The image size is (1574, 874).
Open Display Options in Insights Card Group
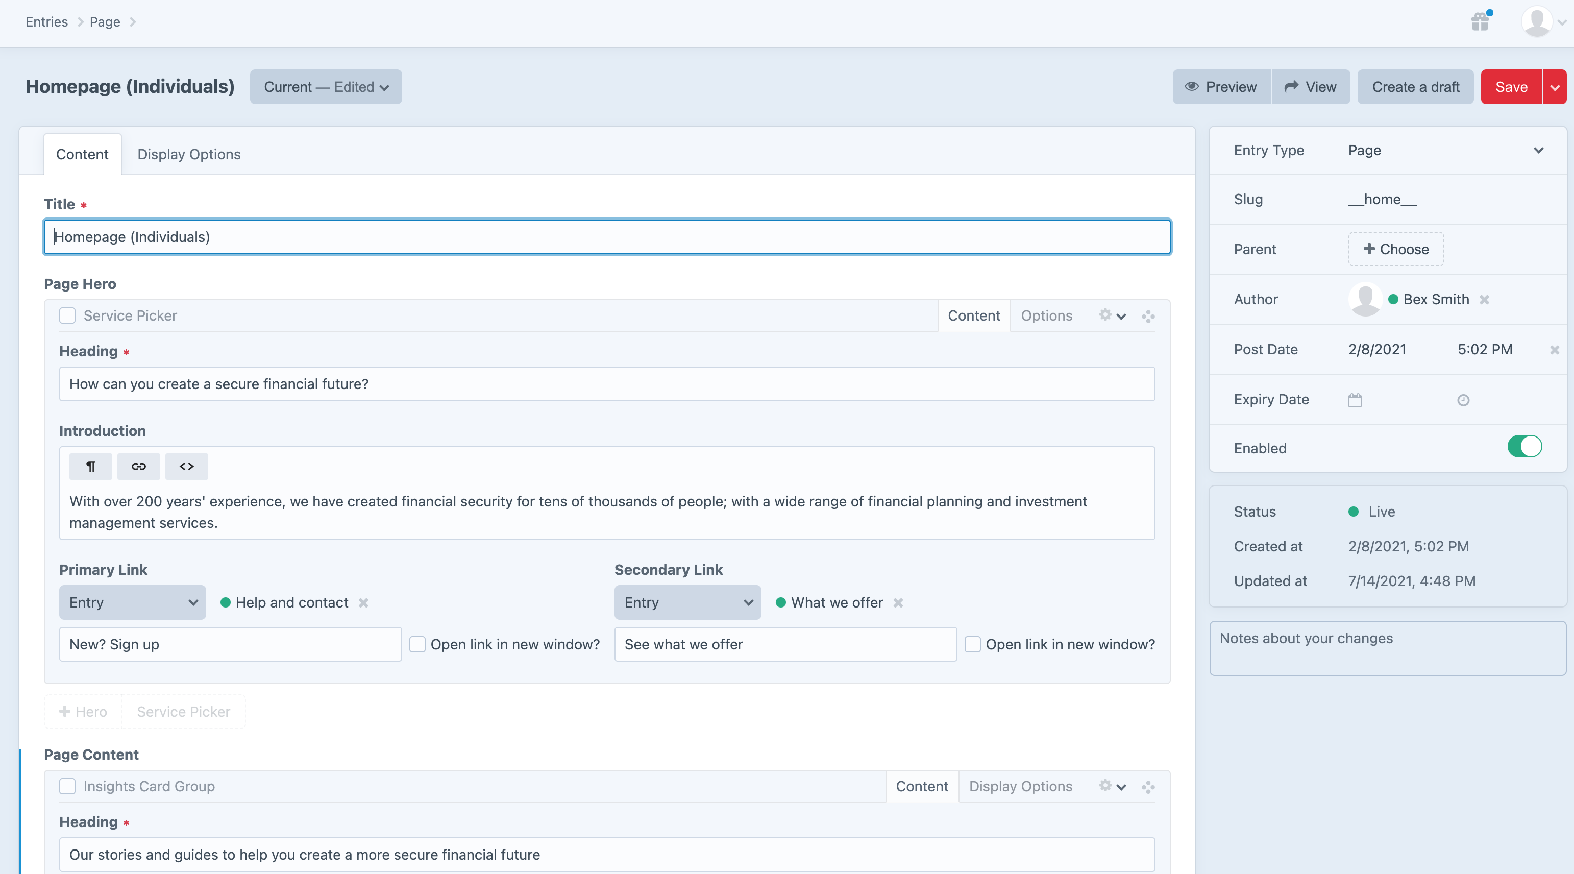tap(1020, 786)
